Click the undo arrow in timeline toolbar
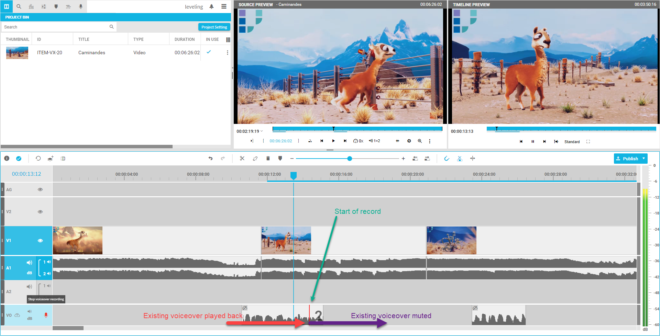Viewport: 660px width, 336px height. [x=210, y=159]
